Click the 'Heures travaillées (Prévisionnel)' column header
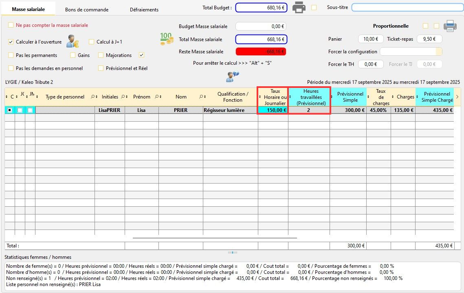 311,97
